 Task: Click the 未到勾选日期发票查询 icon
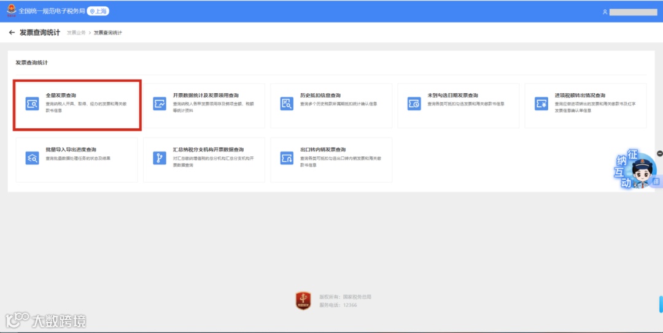tap(414, 104)
